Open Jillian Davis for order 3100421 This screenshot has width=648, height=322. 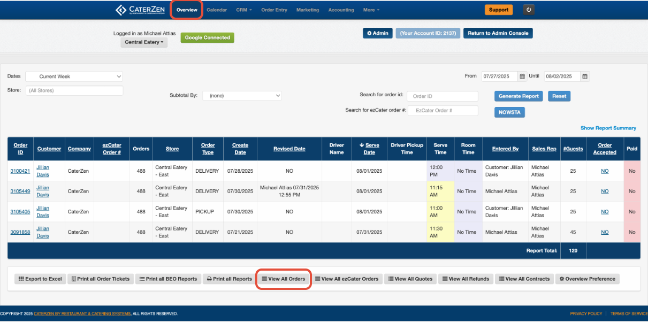click(43, 171)
